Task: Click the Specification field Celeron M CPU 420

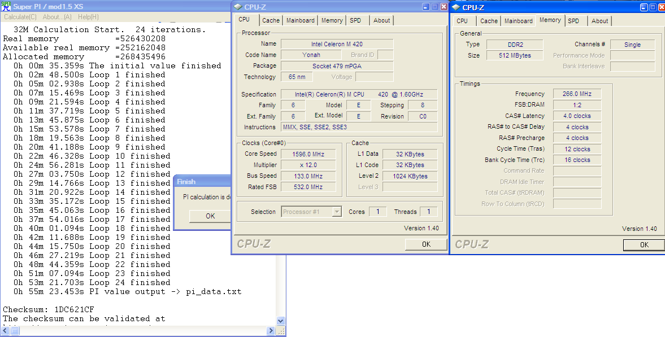Action: pyautogui.click(x=359, y=94)
